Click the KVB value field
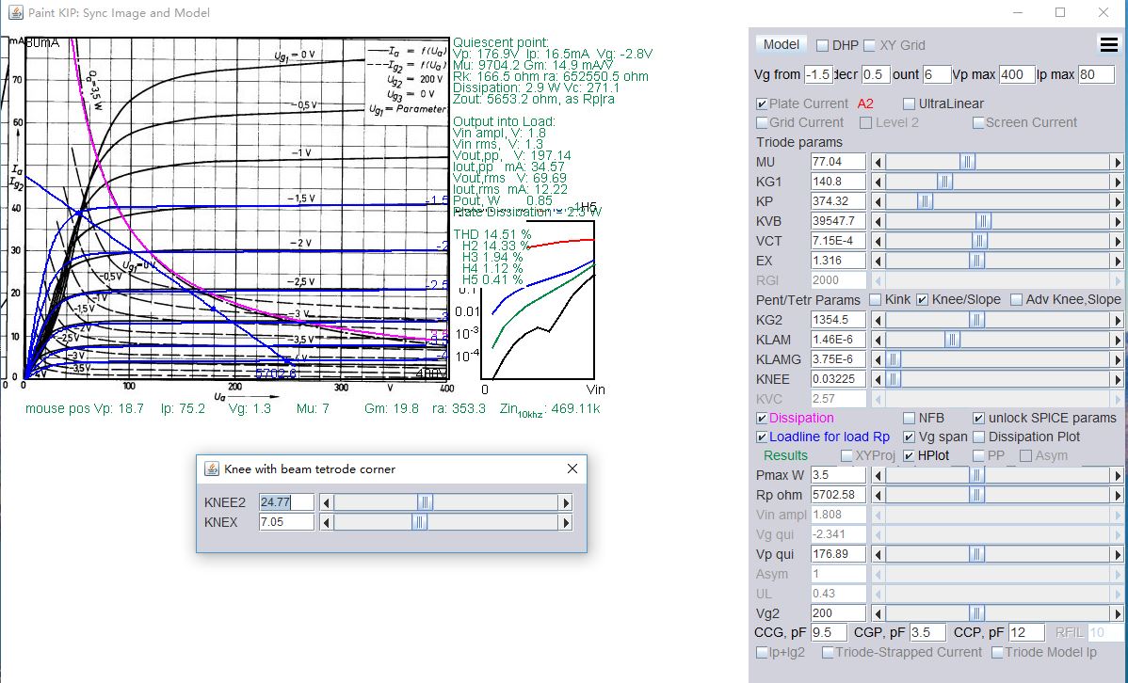Viewport: 1128px width, 683px height. [838, 221]
